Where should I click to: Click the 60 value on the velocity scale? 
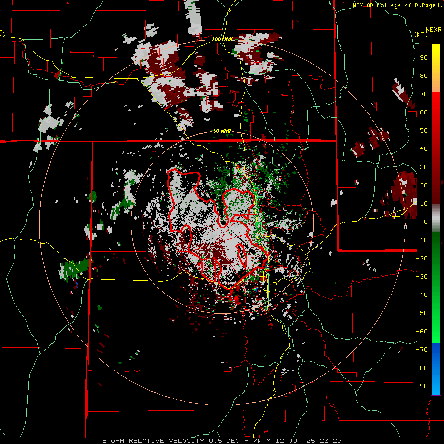point(424,112)
